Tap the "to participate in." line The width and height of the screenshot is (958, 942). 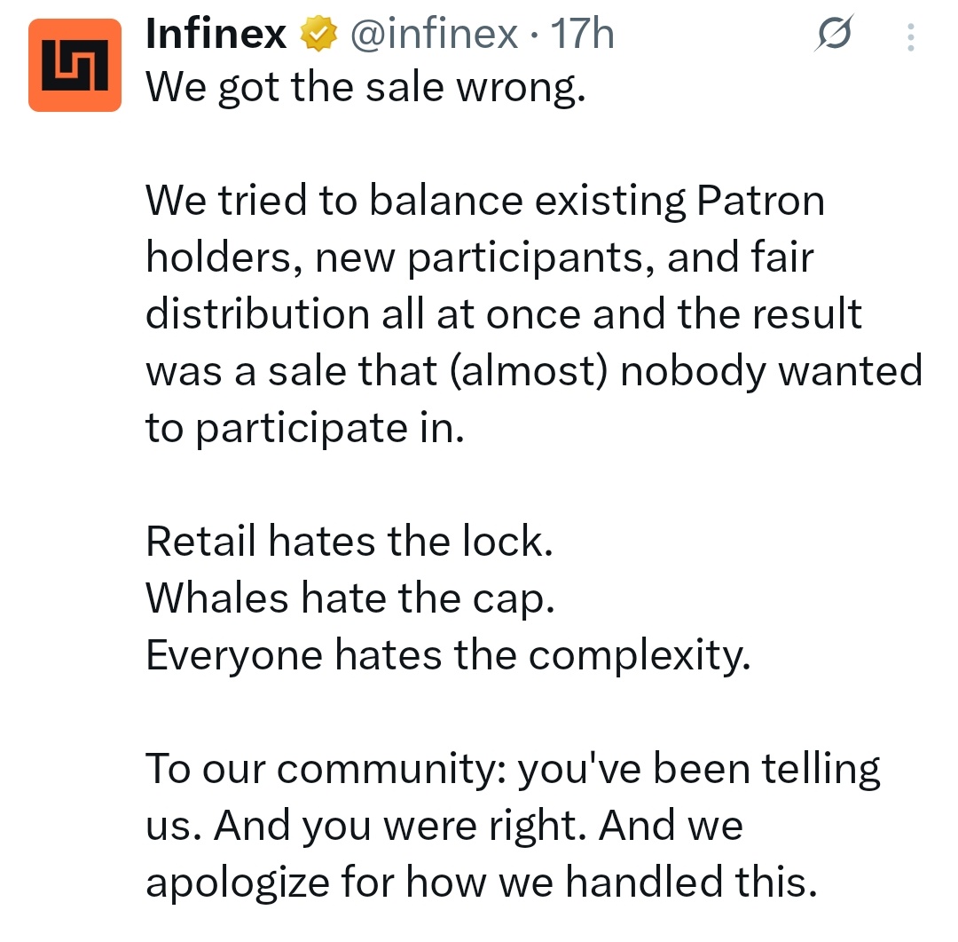304,428
